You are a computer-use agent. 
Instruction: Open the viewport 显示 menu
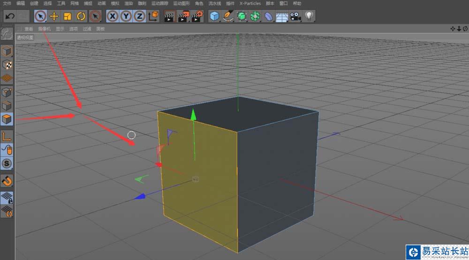60,29
